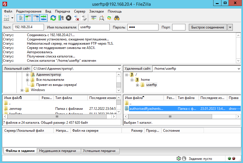243x163 pixels.
Task: Collapse the root / remote node
Action: pyautogui.click(x=127, y=75)
